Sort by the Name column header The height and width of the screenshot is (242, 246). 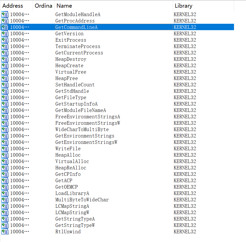tap(64, 6)
